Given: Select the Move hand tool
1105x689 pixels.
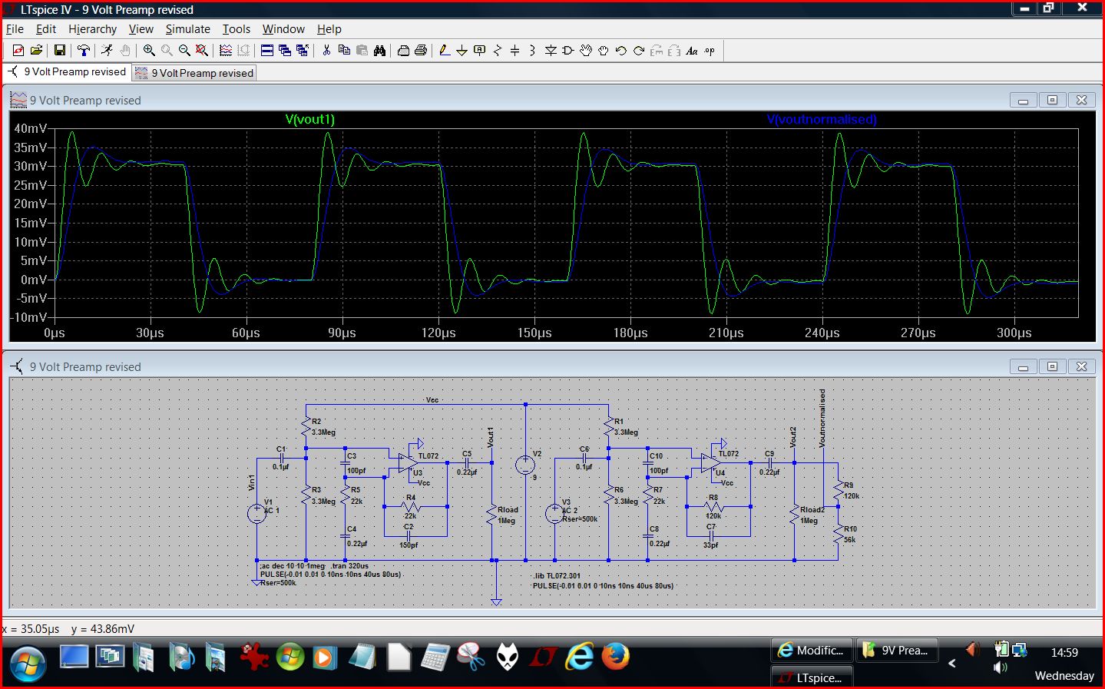Looking at the screenshot, I should click(x=586, y=51).
